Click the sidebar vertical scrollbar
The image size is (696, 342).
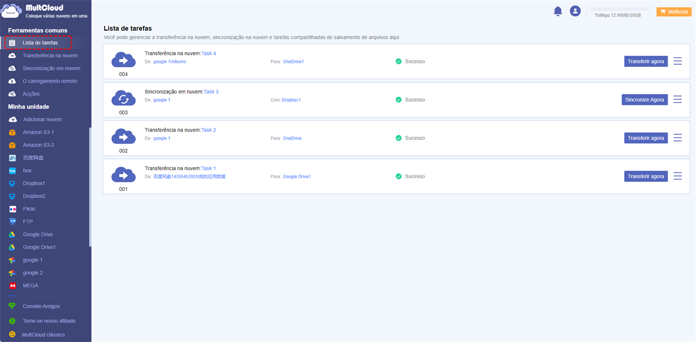click(90, 187)
